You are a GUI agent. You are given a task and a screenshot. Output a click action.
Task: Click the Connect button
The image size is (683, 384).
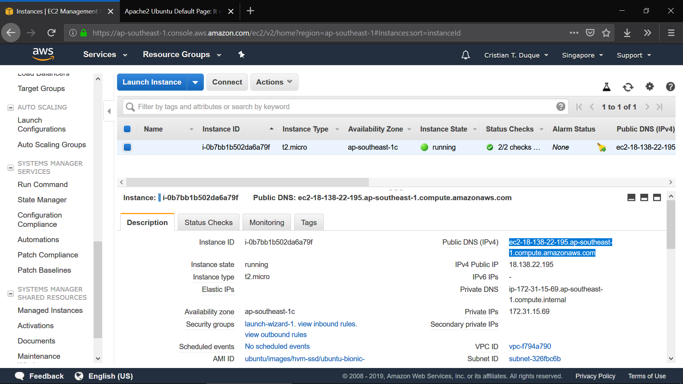pyautogui.click(x=227, y=82)
